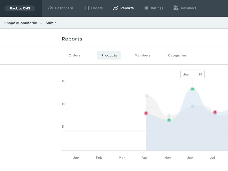Click the red April data point

pos(146,113)
